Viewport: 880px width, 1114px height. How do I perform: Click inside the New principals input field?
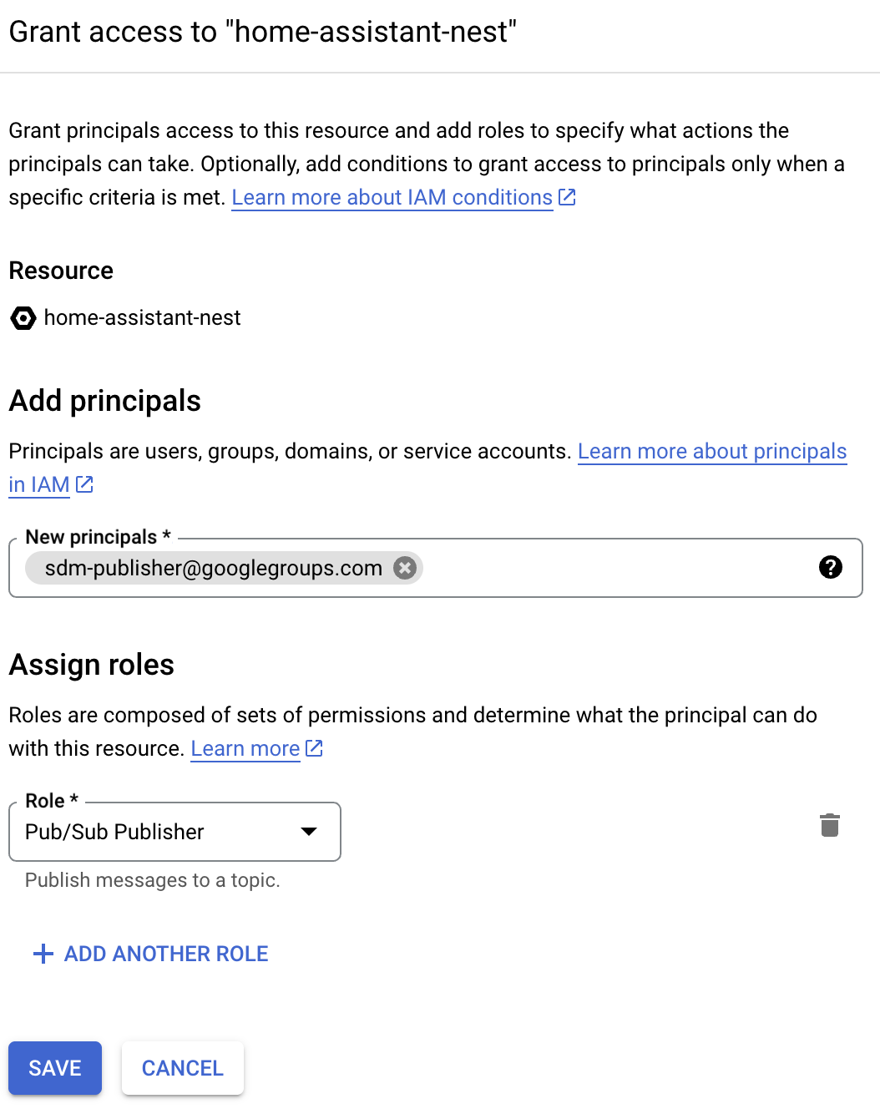584,568
